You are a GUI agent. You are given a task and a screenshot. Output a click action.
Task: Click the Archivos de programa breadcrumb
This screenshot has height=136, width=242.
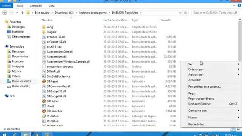point(93,12)
